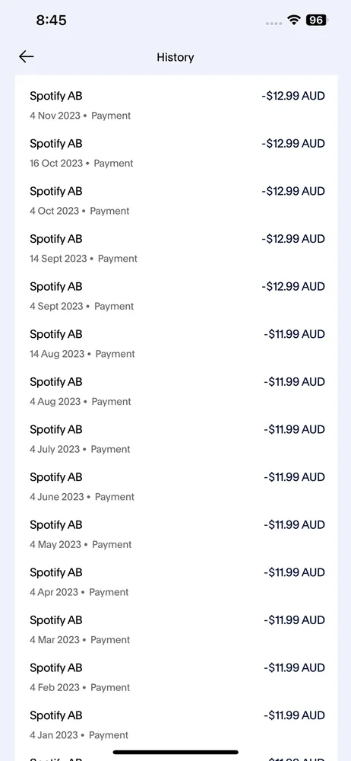
Task: Open the 4 July 2023 Spotify payment
Action: (x=176, y=438)
